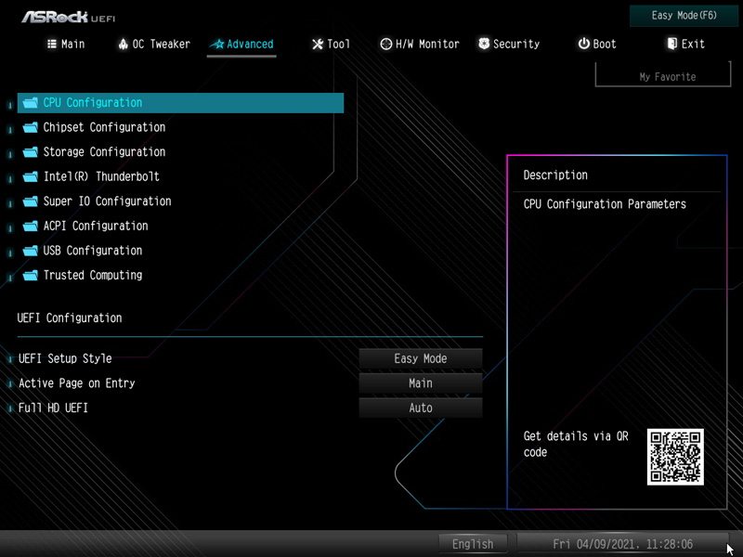Click the Storage Configuration folder icon
Screen dimensions: 743x557
point(31,152)
